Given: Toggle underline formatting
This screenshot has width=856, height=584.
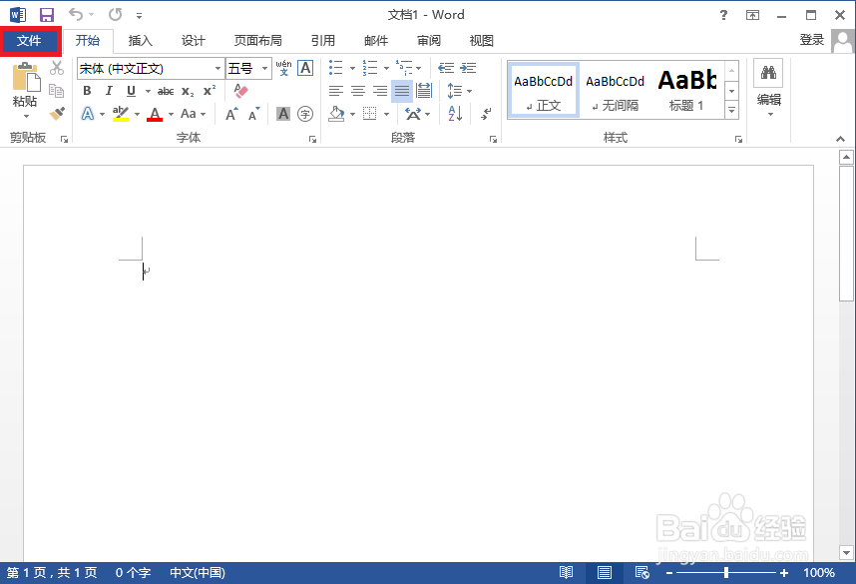Looking at the screenshot, I should [x=131, y=91].
